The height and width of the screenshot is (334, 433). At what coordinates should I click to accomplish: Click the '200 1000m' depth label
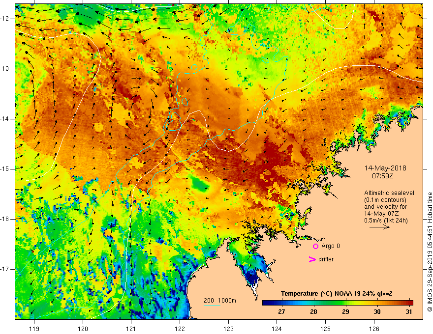coord(220,301)
